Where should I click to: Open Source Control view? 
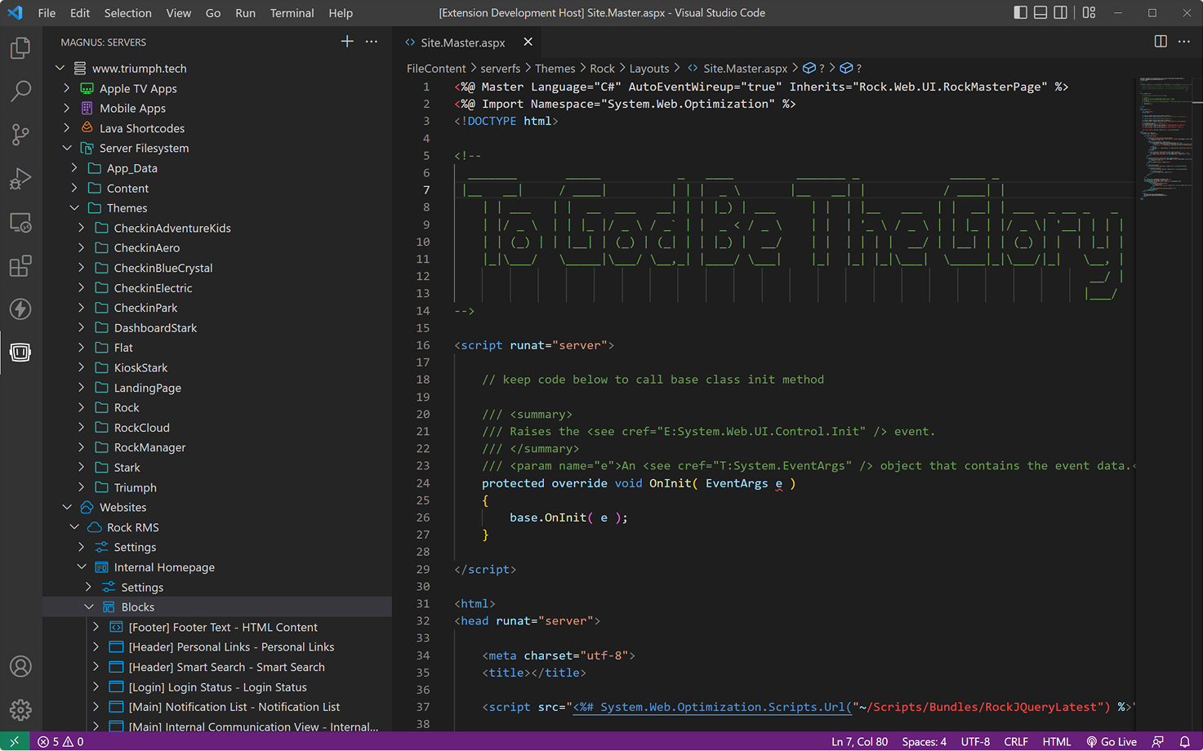[20, 135]
